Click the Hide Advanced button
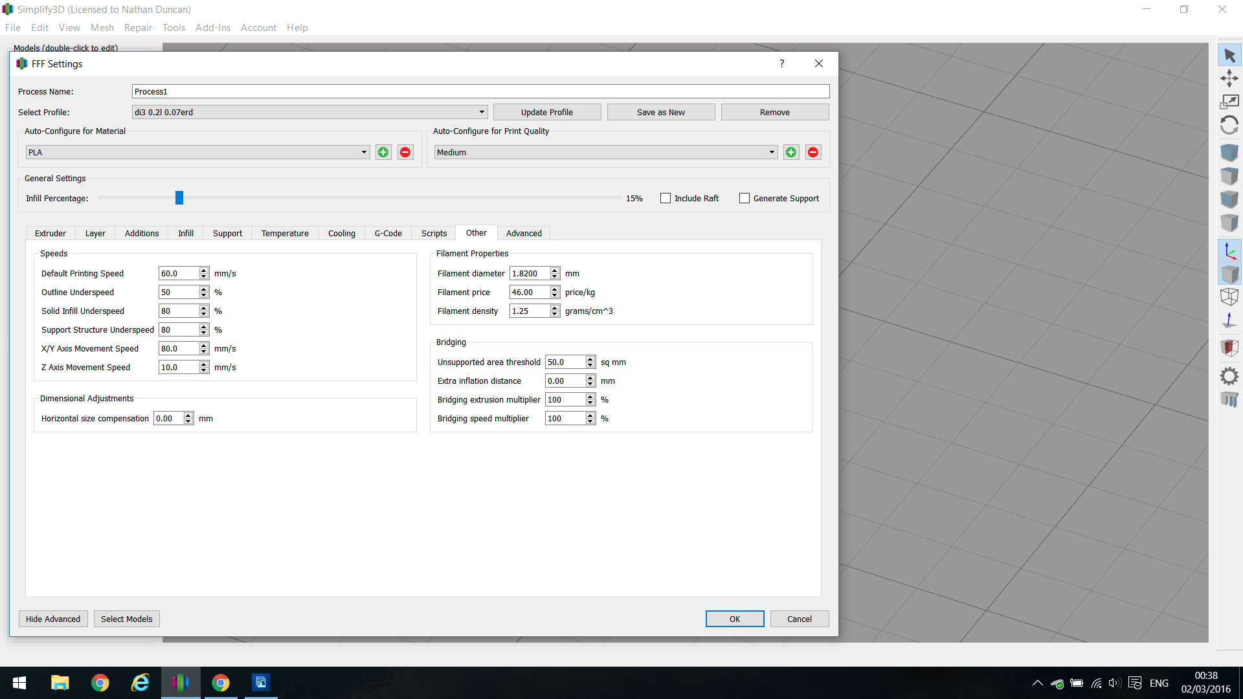This screenshot has height=699, width=1243. click(x=53, y=619)
